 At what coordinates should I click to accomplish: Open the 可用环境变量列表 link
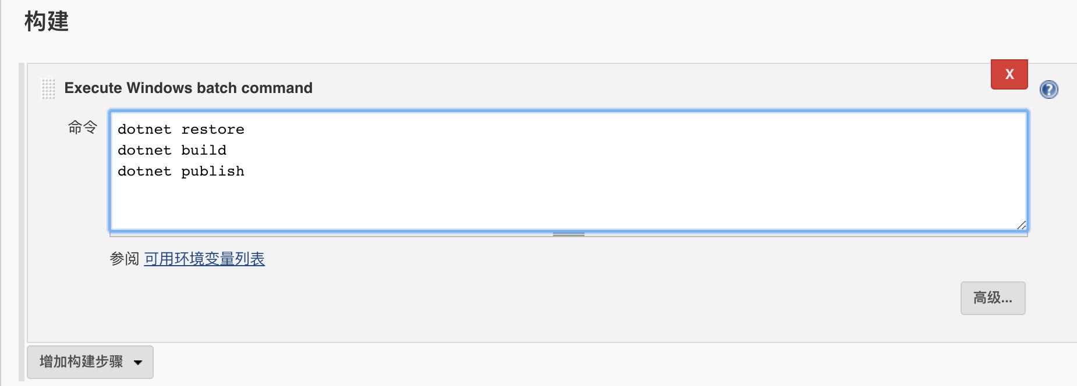coord(204,259)
